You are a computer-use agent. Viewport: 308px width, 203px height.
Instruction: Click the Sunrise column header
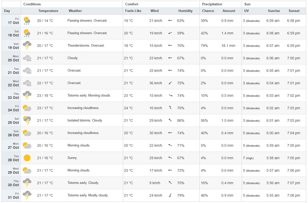(274, 11)
